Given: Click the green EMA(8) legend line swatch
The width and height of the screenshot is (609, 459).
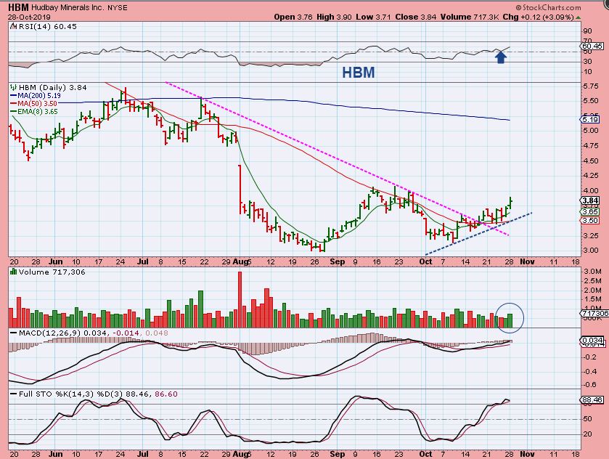Looking at the screenshot, I should (x=14, y=112).
